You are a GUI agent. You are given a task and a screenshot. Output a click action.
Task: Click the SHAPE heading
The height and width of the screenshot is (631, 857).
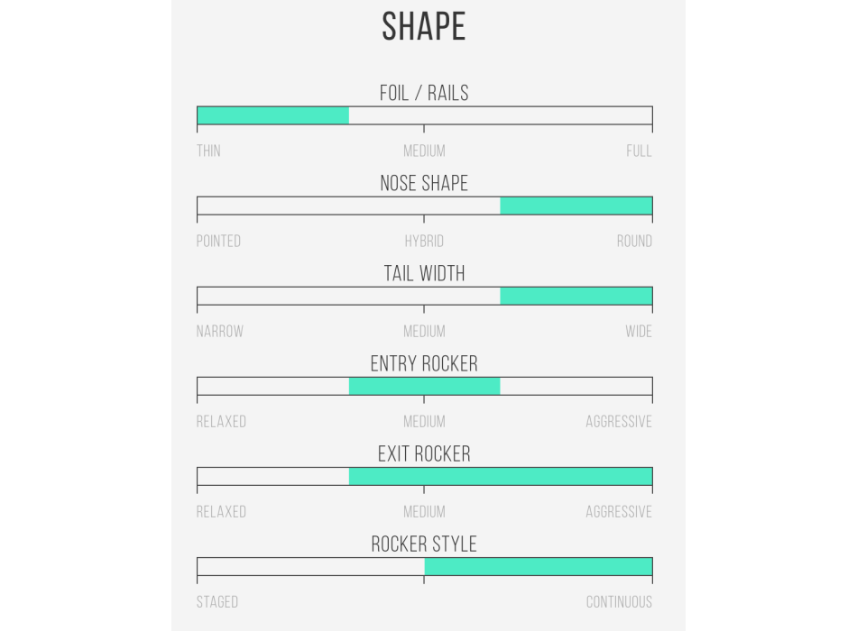point(424,27)
